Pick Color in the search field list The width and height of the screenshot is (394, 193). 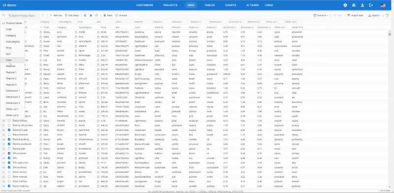pos(12,60)
